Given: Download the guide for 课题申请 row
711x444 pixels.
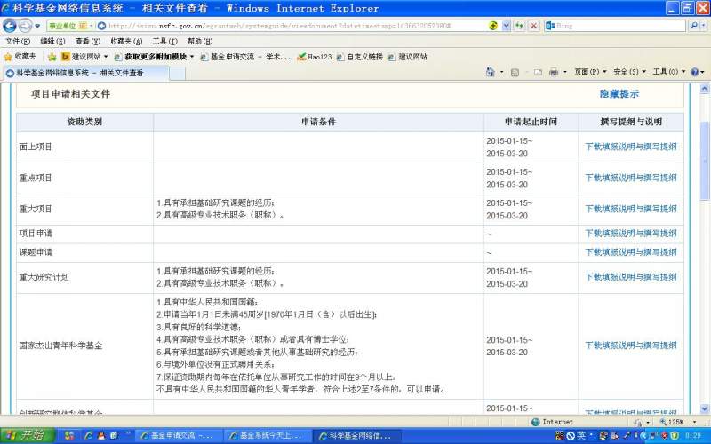Looking at the screenshot, I should pos(631,252).
